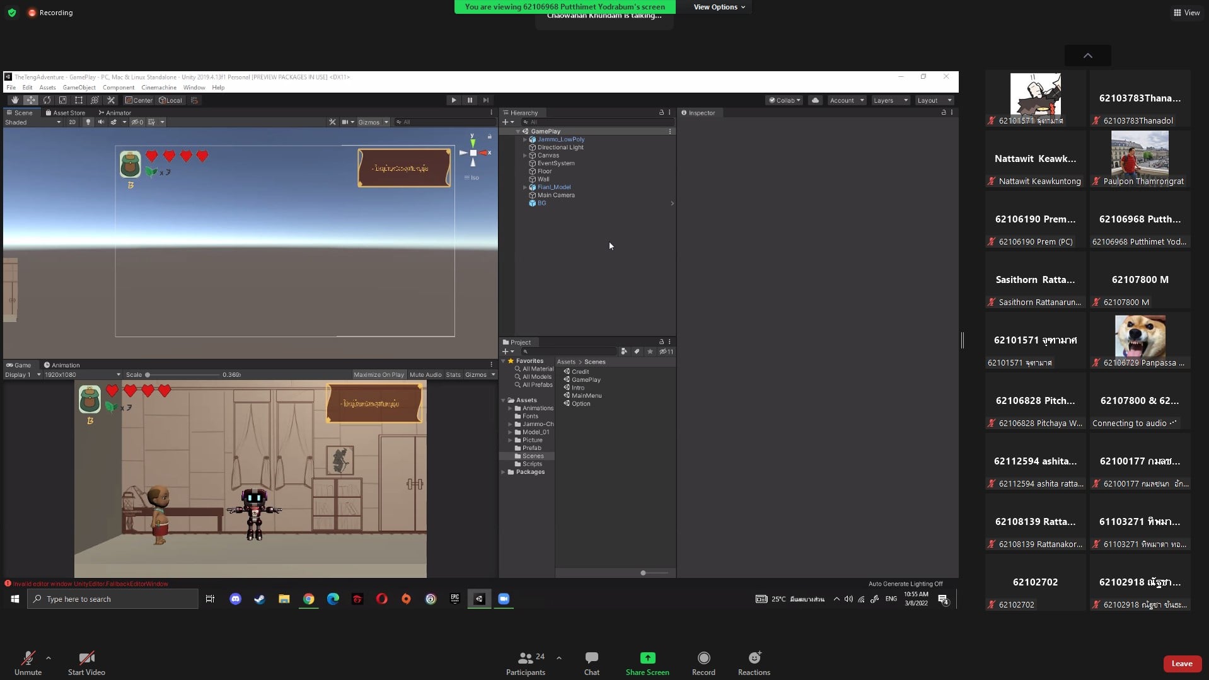Image resolution: width=1209 pixels, height=680 pixels.
Task: Click the Leave meeting button
Action: click(1181, 664)
